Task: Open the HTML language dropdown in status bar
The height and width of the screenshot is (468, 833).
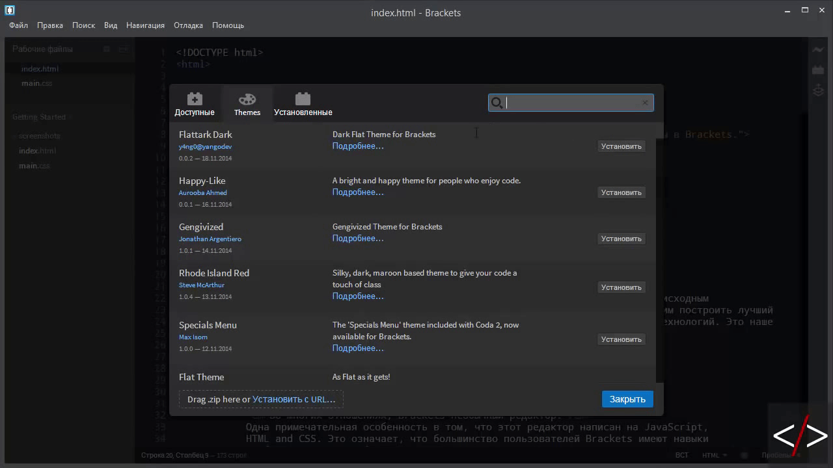Action: pyautogui.click(x=715, y=455)
